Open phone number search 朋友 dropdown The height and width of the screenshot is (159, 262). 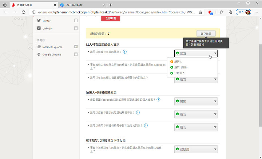[x=196, y=114]
